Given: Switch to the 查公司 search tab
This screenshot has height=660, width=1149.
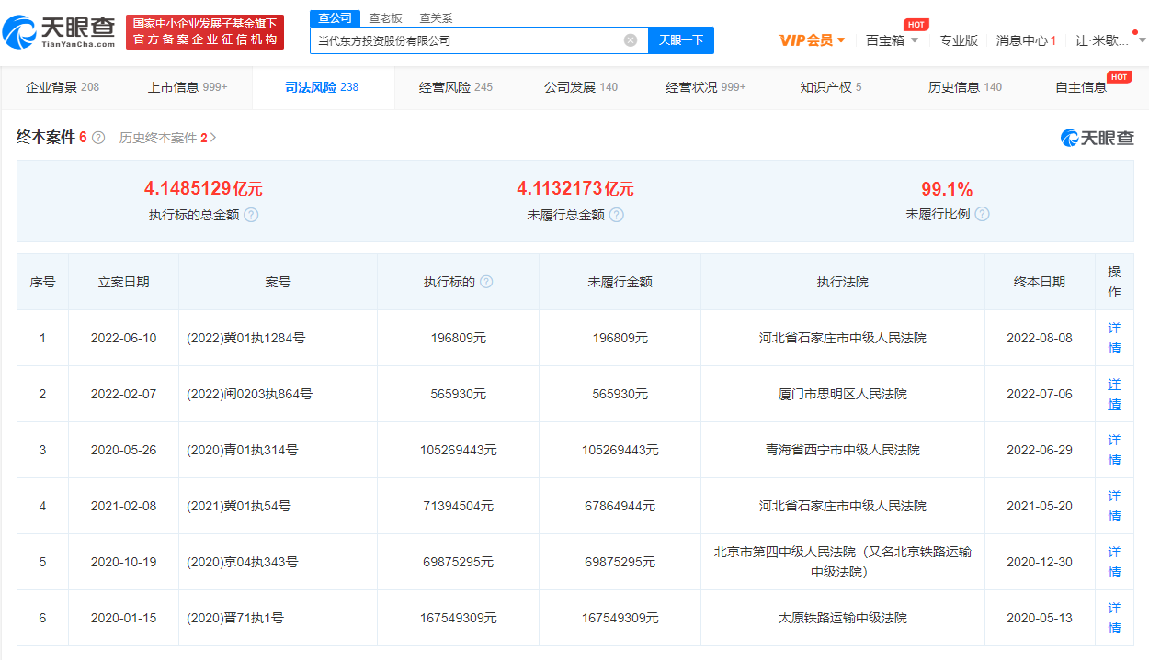Looking at the screenshot, I should (335, 18).
